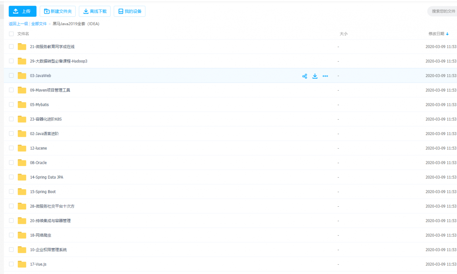Click folder icon of 28-微服务社交平台十次方
The image size is (457, 274).
(x=22, y=206)
